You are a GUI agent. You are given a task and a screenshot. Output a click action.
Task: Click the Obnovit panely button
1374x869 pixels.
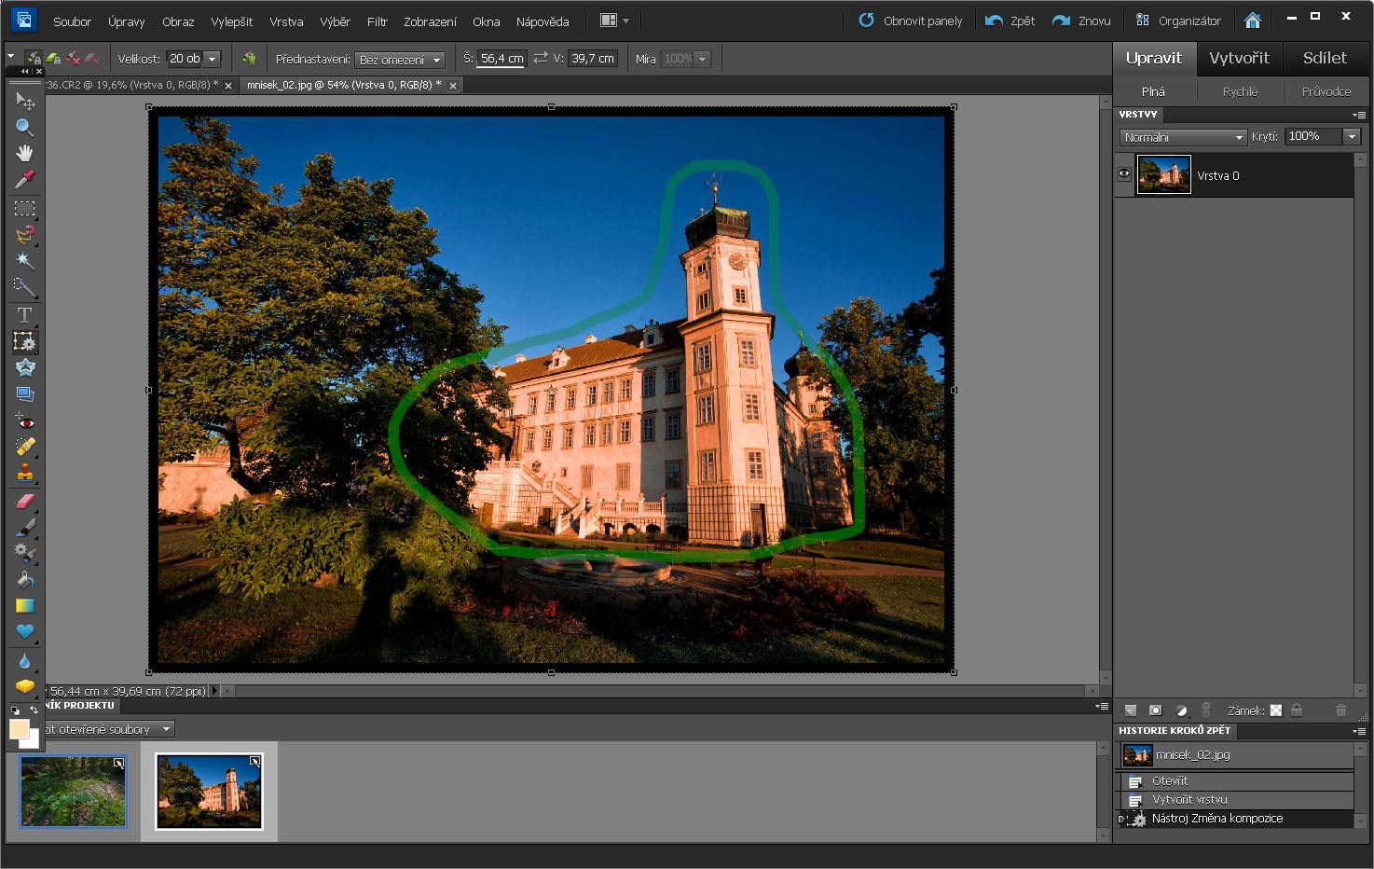coord(910,21)
